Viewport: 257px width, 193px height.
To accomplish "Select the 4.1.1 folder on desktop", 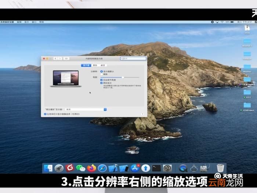I will click(x=247, y=94).
